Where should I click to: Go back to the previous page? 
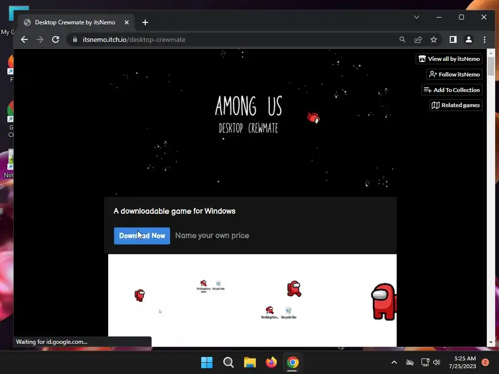click(24, 39)
